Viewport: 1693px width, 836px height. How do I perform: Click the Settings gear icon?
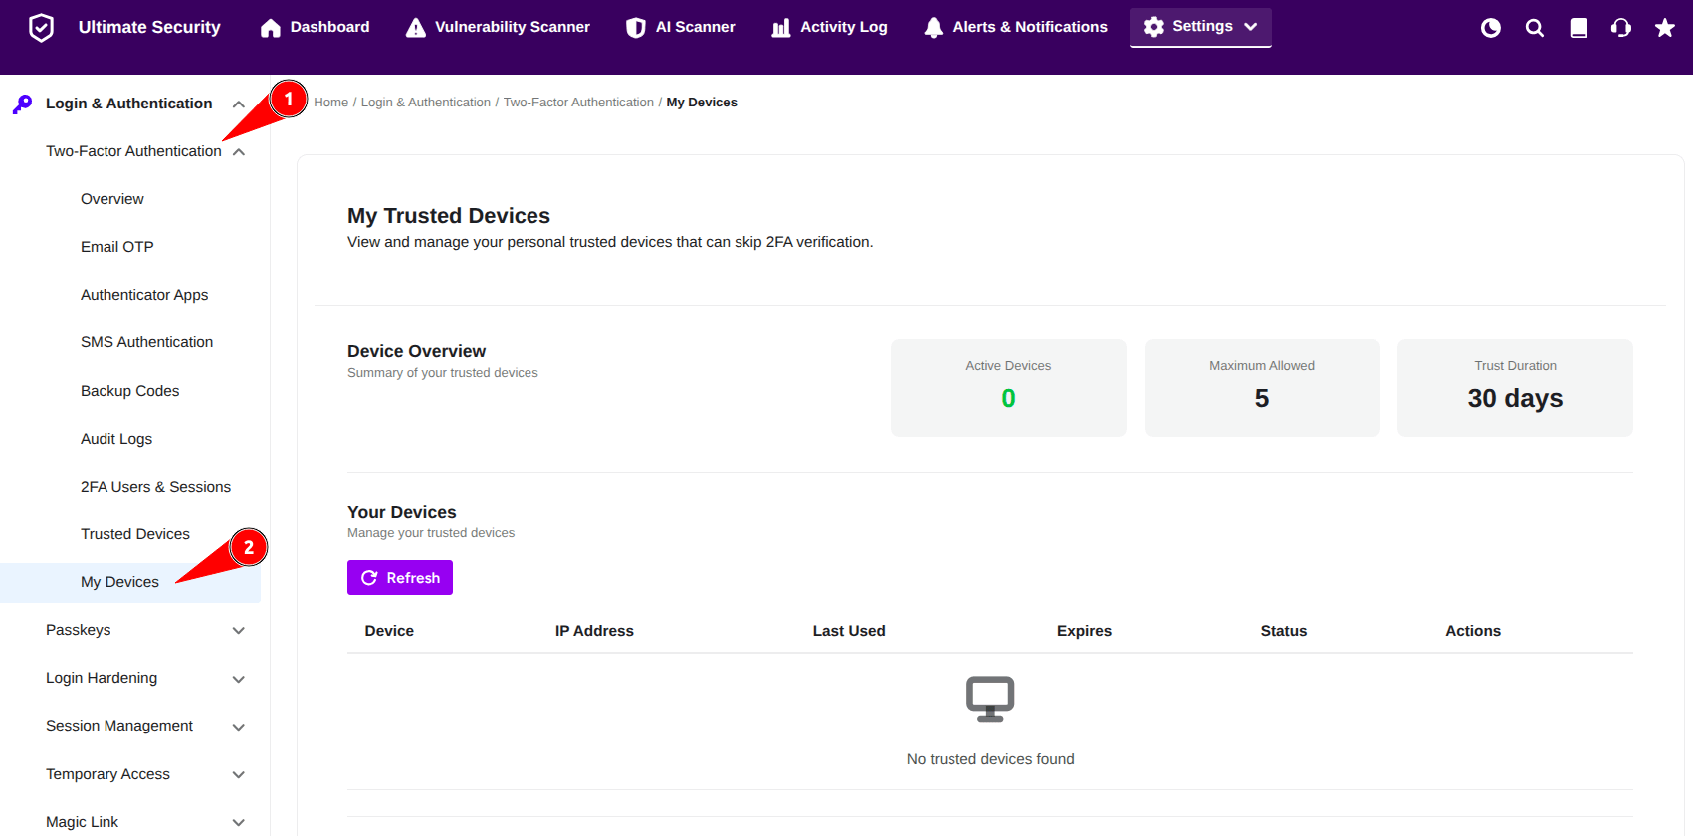coord(1154,27)
